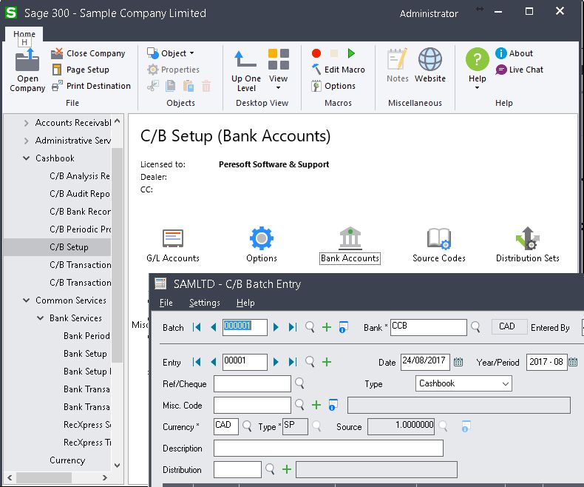The image size is (584, 487).
Task: Open the Help dropdown menu
Action: [477, 70]
